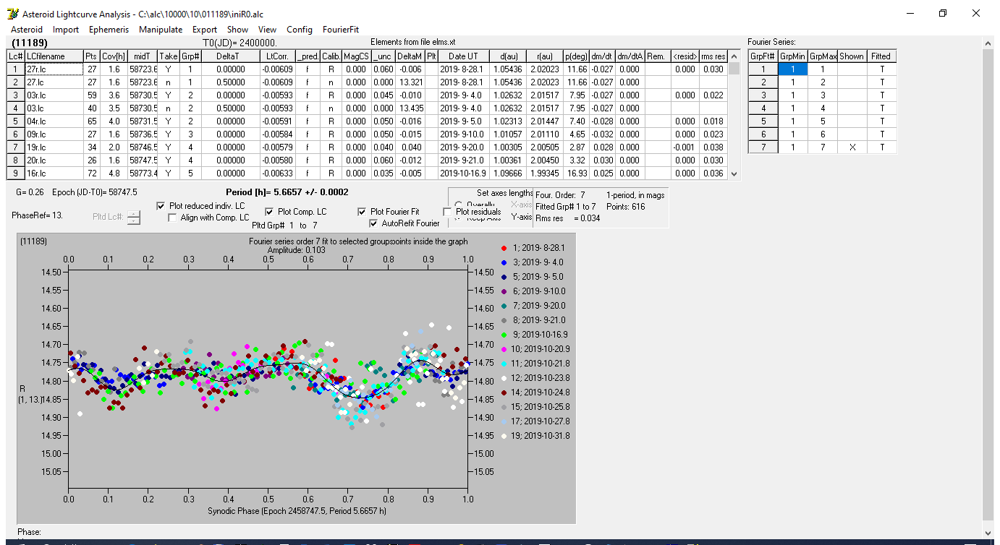Open the Export menu
The width and height of the screenshot is (1000, 545).
[x=205, y=30]
